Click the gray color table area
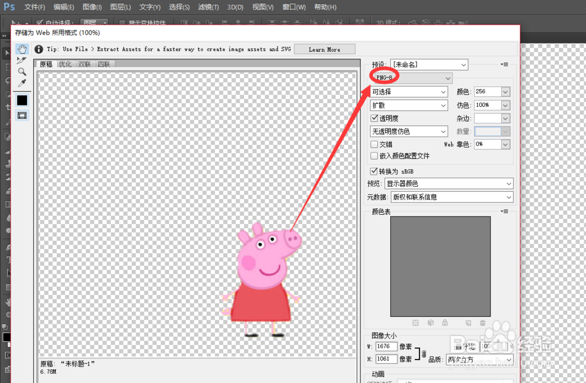 point(440,266)
